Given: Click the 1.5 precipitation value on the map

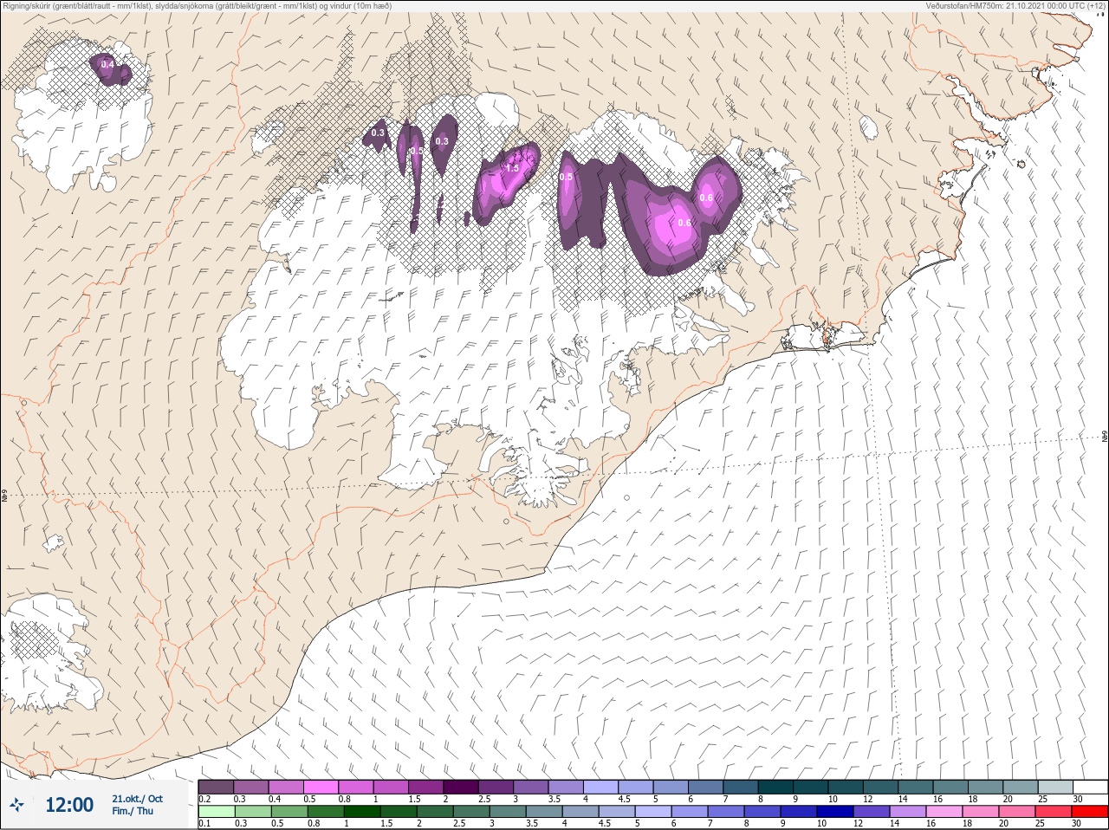Looking at the screenshot, I should point(513,168).
